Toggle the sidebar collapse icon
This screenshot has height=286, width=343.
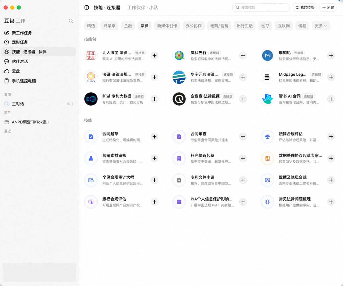pos(87,7)
